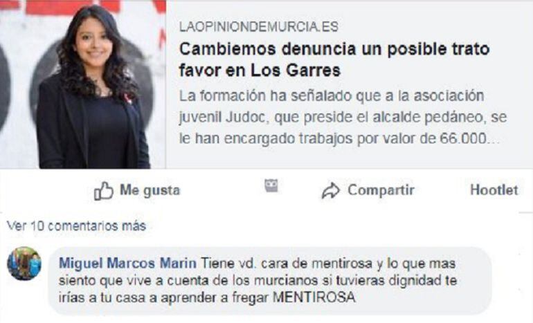Viewport: 533px width, 323px height.
Task: Open Miguel Marcos Marin's profile name
Action: click(x=127, y=264)
